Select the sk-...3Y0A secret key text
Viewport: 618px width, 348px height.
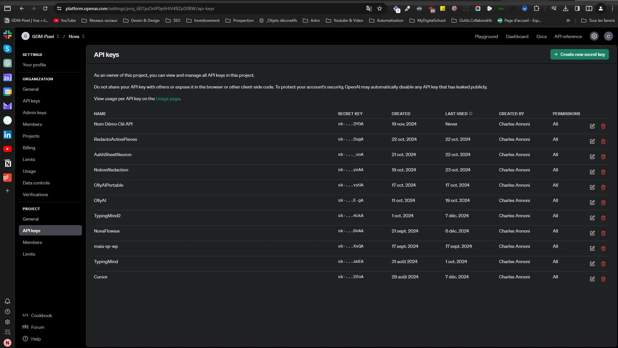[351, 124]
